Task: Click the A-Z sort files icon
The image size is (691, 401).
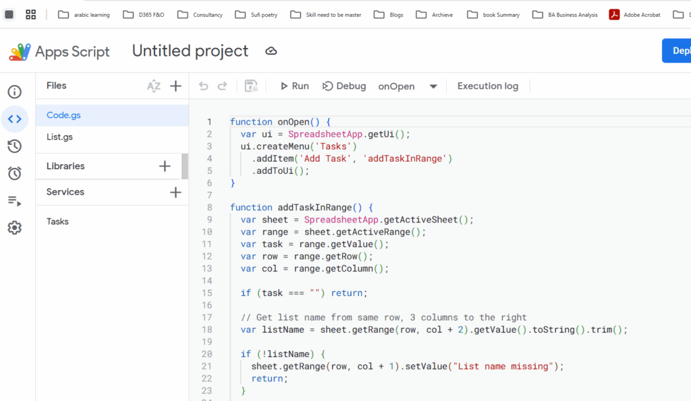Action: point(154,86)
